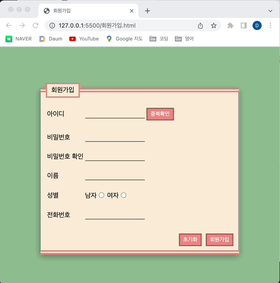Open the NAVER bookmark

pos(19,39)
